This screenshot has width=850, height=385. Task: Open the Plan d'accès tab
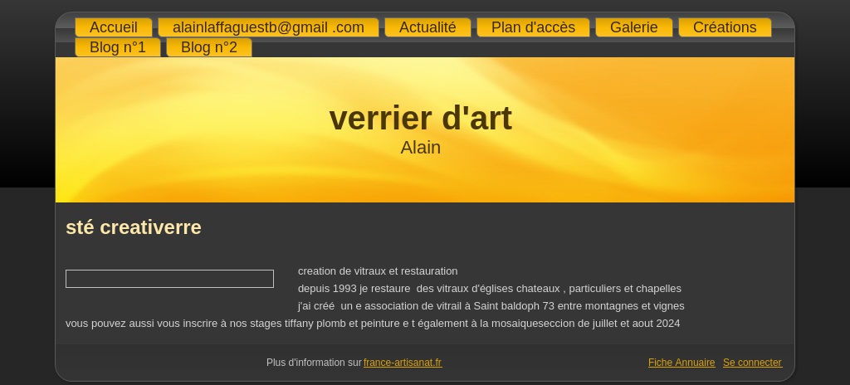pos(533,27)
